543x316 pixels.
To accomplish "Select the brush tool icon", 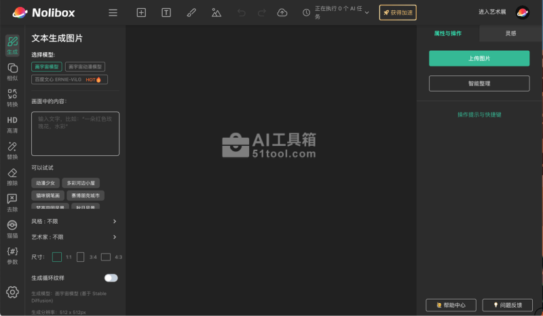I will click(191, 12).
